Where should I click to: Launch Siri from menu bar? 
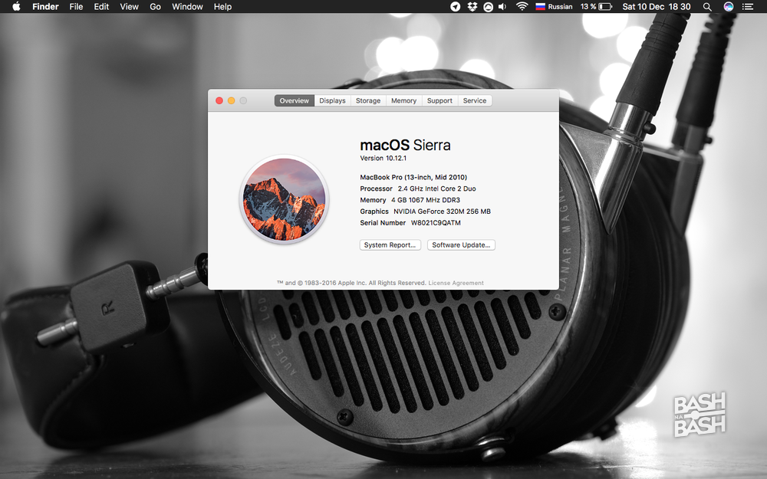click(729, 6)
